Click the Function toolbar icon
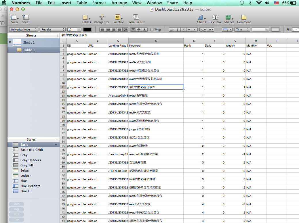This screenshot has width=299, height=223. tap(118, 18)
